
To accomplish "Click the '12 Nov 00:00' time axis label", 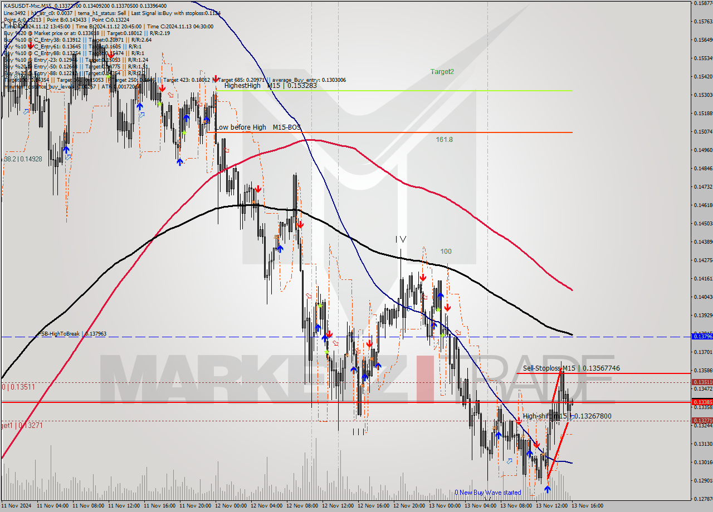I will [231, 506].
